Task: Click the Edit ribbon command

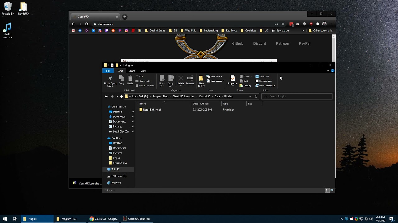Action: coord(244,81)
